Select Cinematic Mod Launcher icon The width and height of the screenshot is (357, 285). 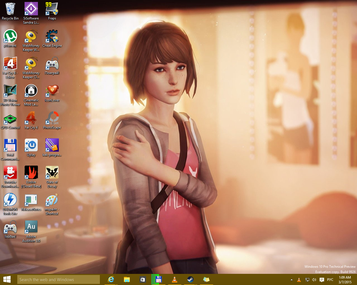(x=31, y=95)
